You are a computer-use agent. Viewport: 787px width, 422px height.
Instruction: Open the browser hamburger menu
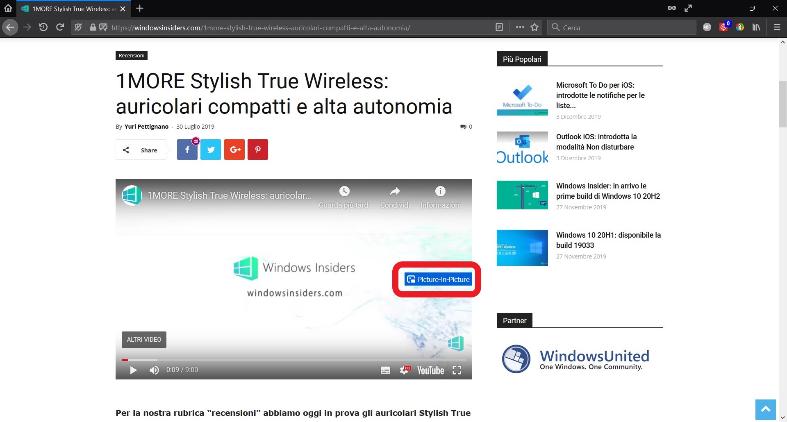(x=777, y=27)
